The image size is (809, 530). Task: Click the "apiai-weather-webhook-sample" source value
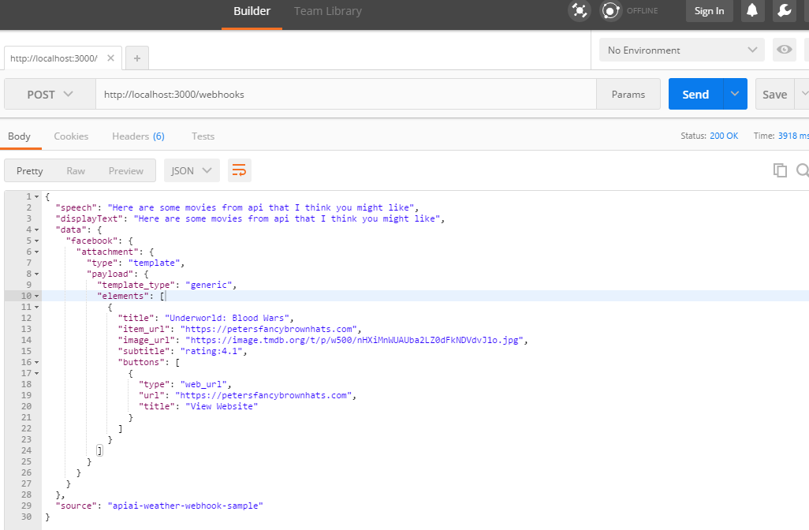click(x=185, y=506)
